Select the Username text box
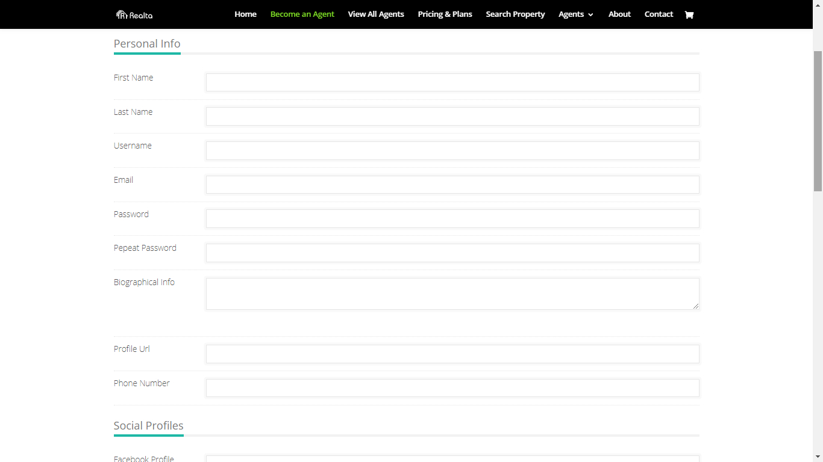 452,150
